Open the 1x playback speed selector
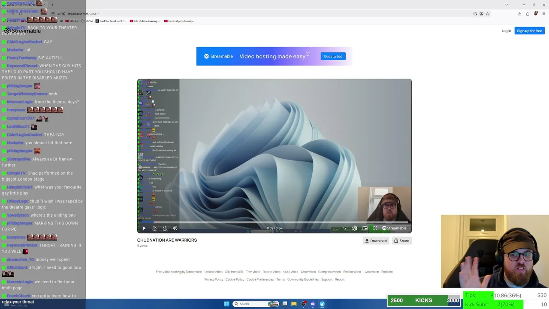The image size is (549, 309). click(x=344, y=228)
